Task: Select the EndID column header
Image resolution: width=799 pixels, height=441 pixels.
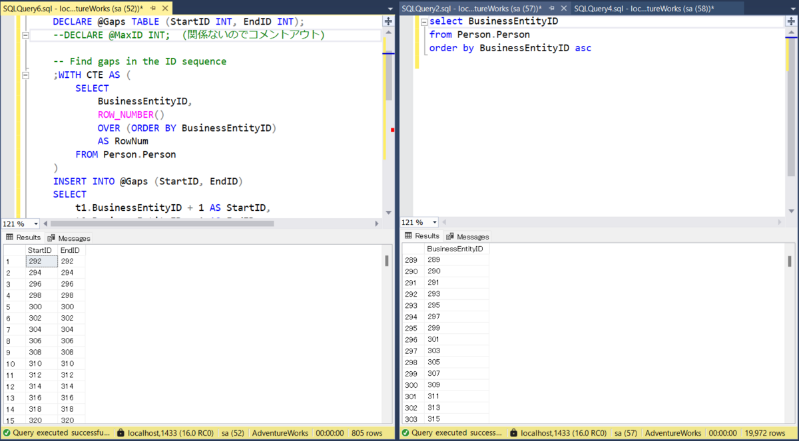Action: click(71, 250)
